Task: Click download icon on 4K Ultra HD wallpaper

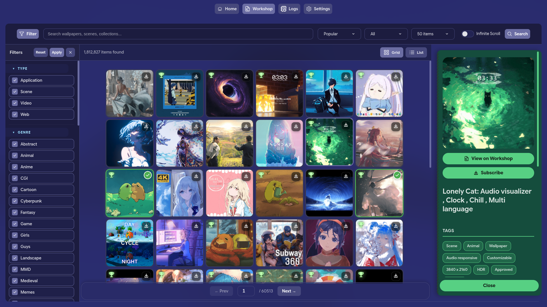Action: pyautogui.click(x=196, y=176)
